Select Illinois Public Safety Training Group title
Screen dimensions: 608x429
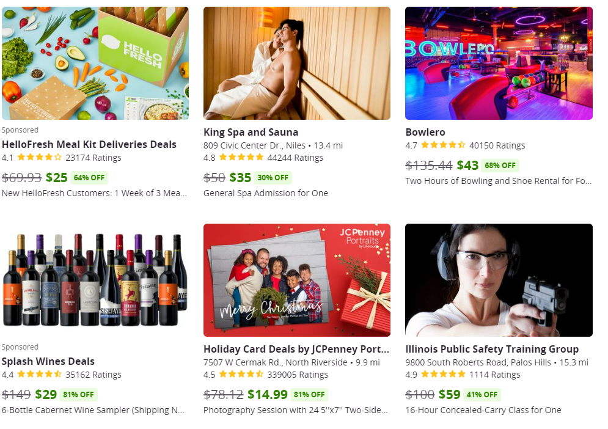[492, 349]
